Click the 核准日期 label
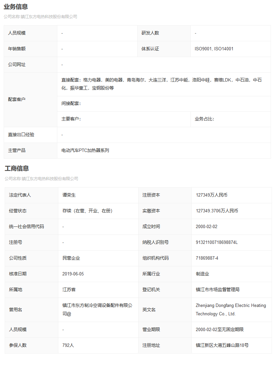The height and width of the screenshot is (369, 277). tap(18, 274)
